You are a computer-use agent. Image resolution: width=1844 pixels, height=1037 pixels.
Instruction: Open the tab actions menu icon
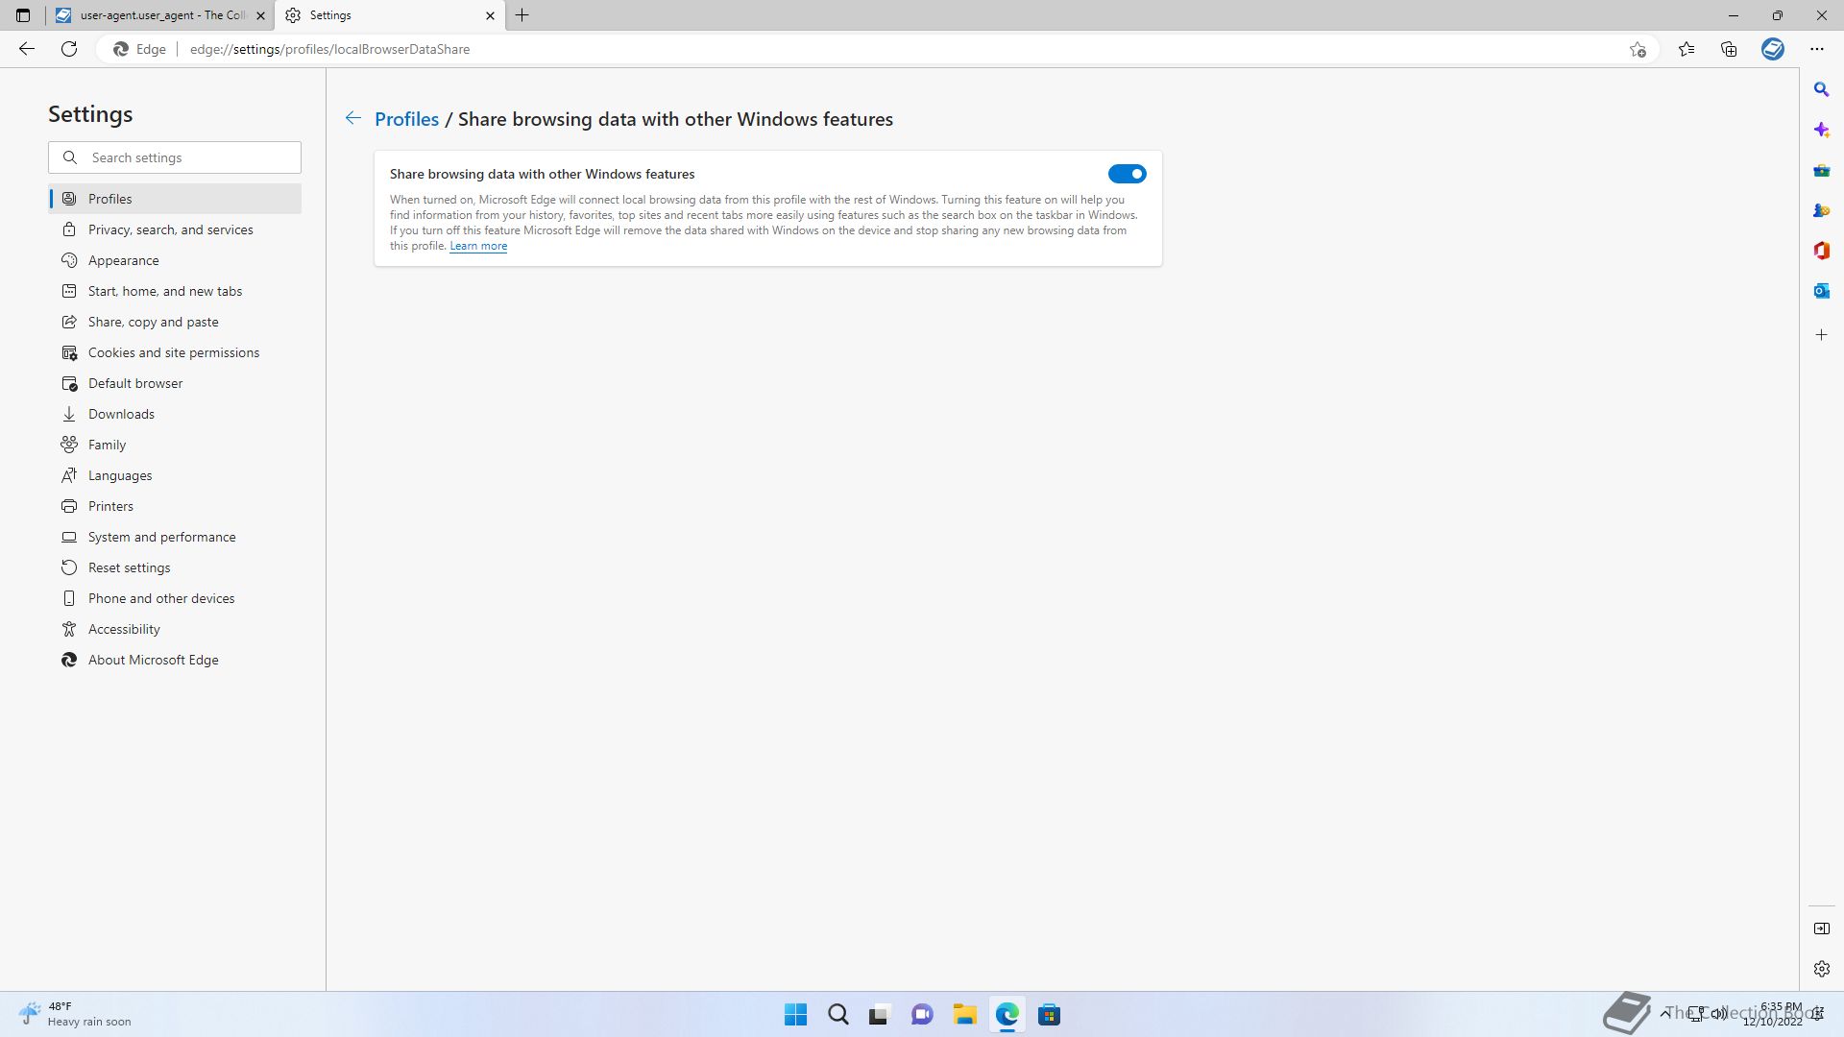click(x=23, y=15)
